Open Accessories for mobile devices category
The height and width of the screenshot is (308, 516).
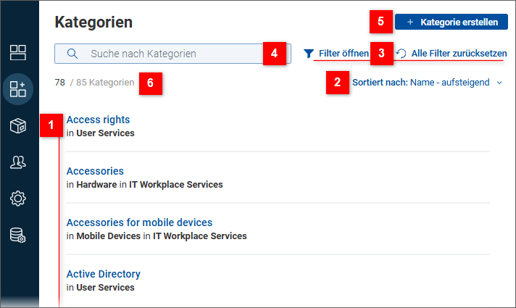(139, 222)
